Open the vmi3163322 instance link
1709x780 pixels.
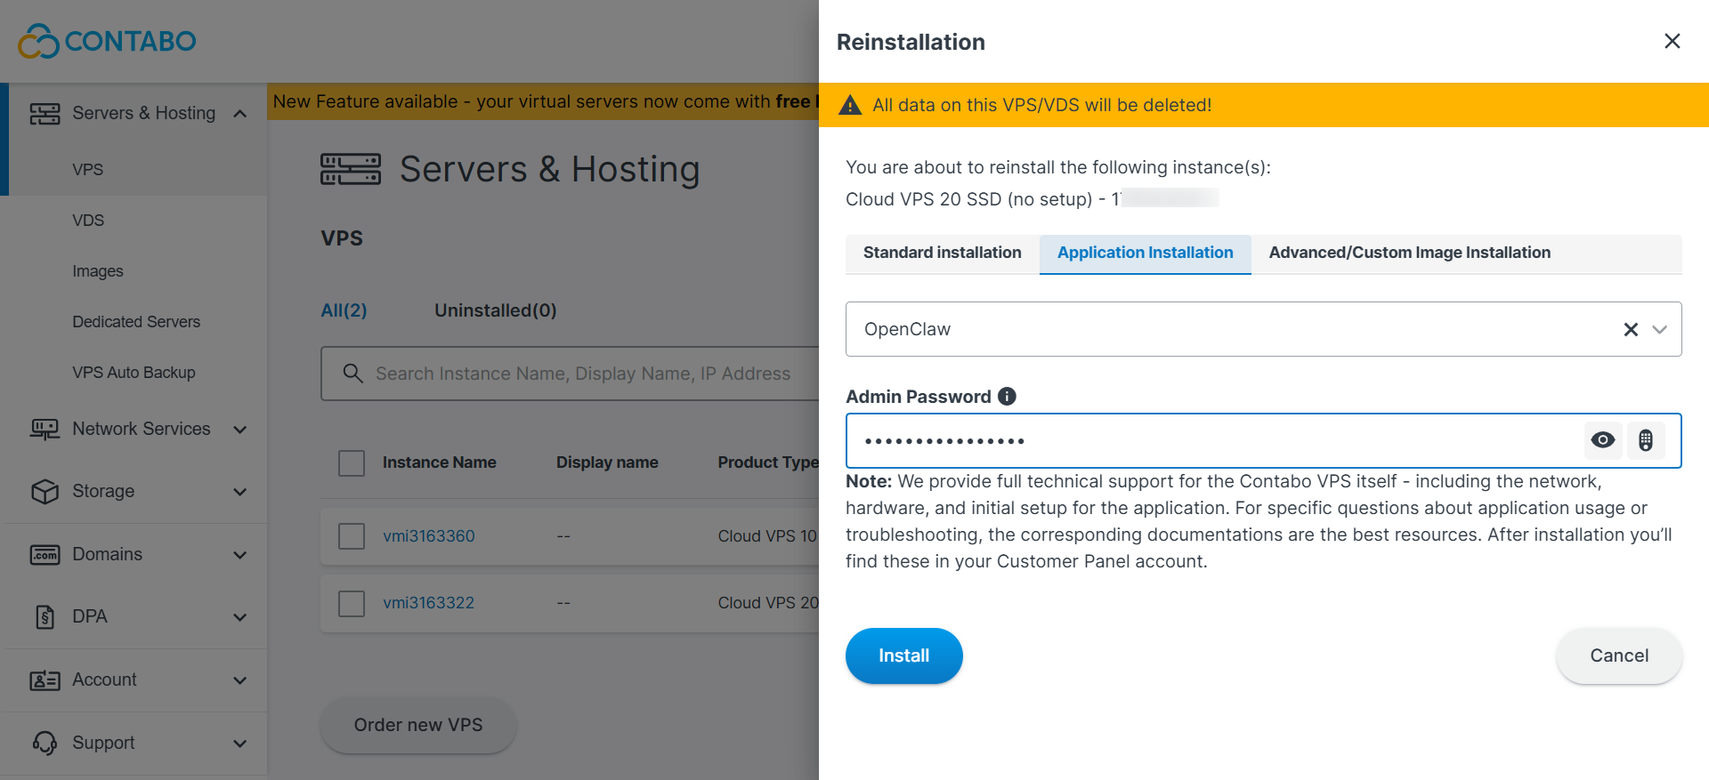click(428, 603)
